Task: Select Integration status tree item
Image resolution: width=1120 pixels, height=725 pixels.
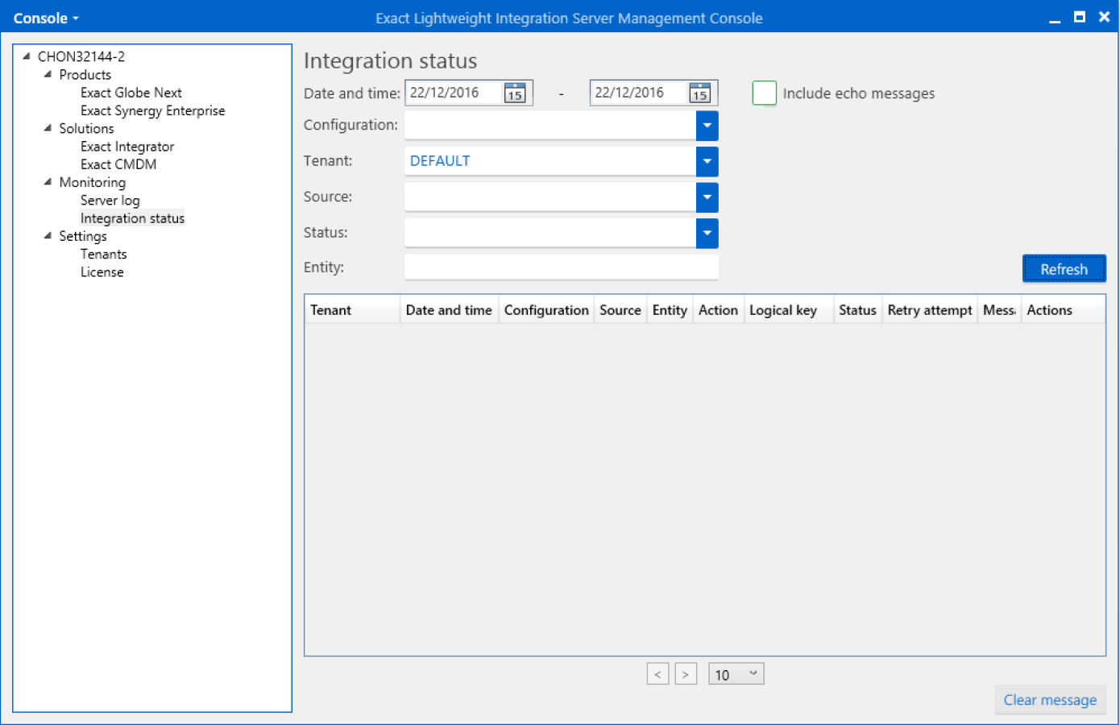Action: pos(132,218)
